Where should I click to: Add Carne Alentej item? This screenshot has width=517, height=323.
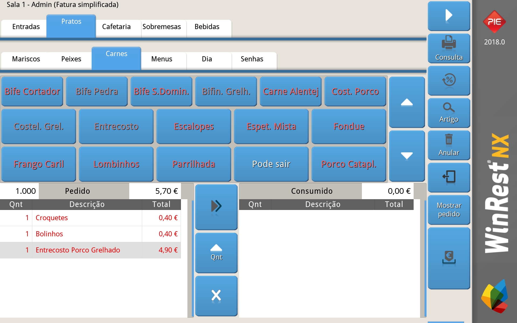tap(291, 92)
